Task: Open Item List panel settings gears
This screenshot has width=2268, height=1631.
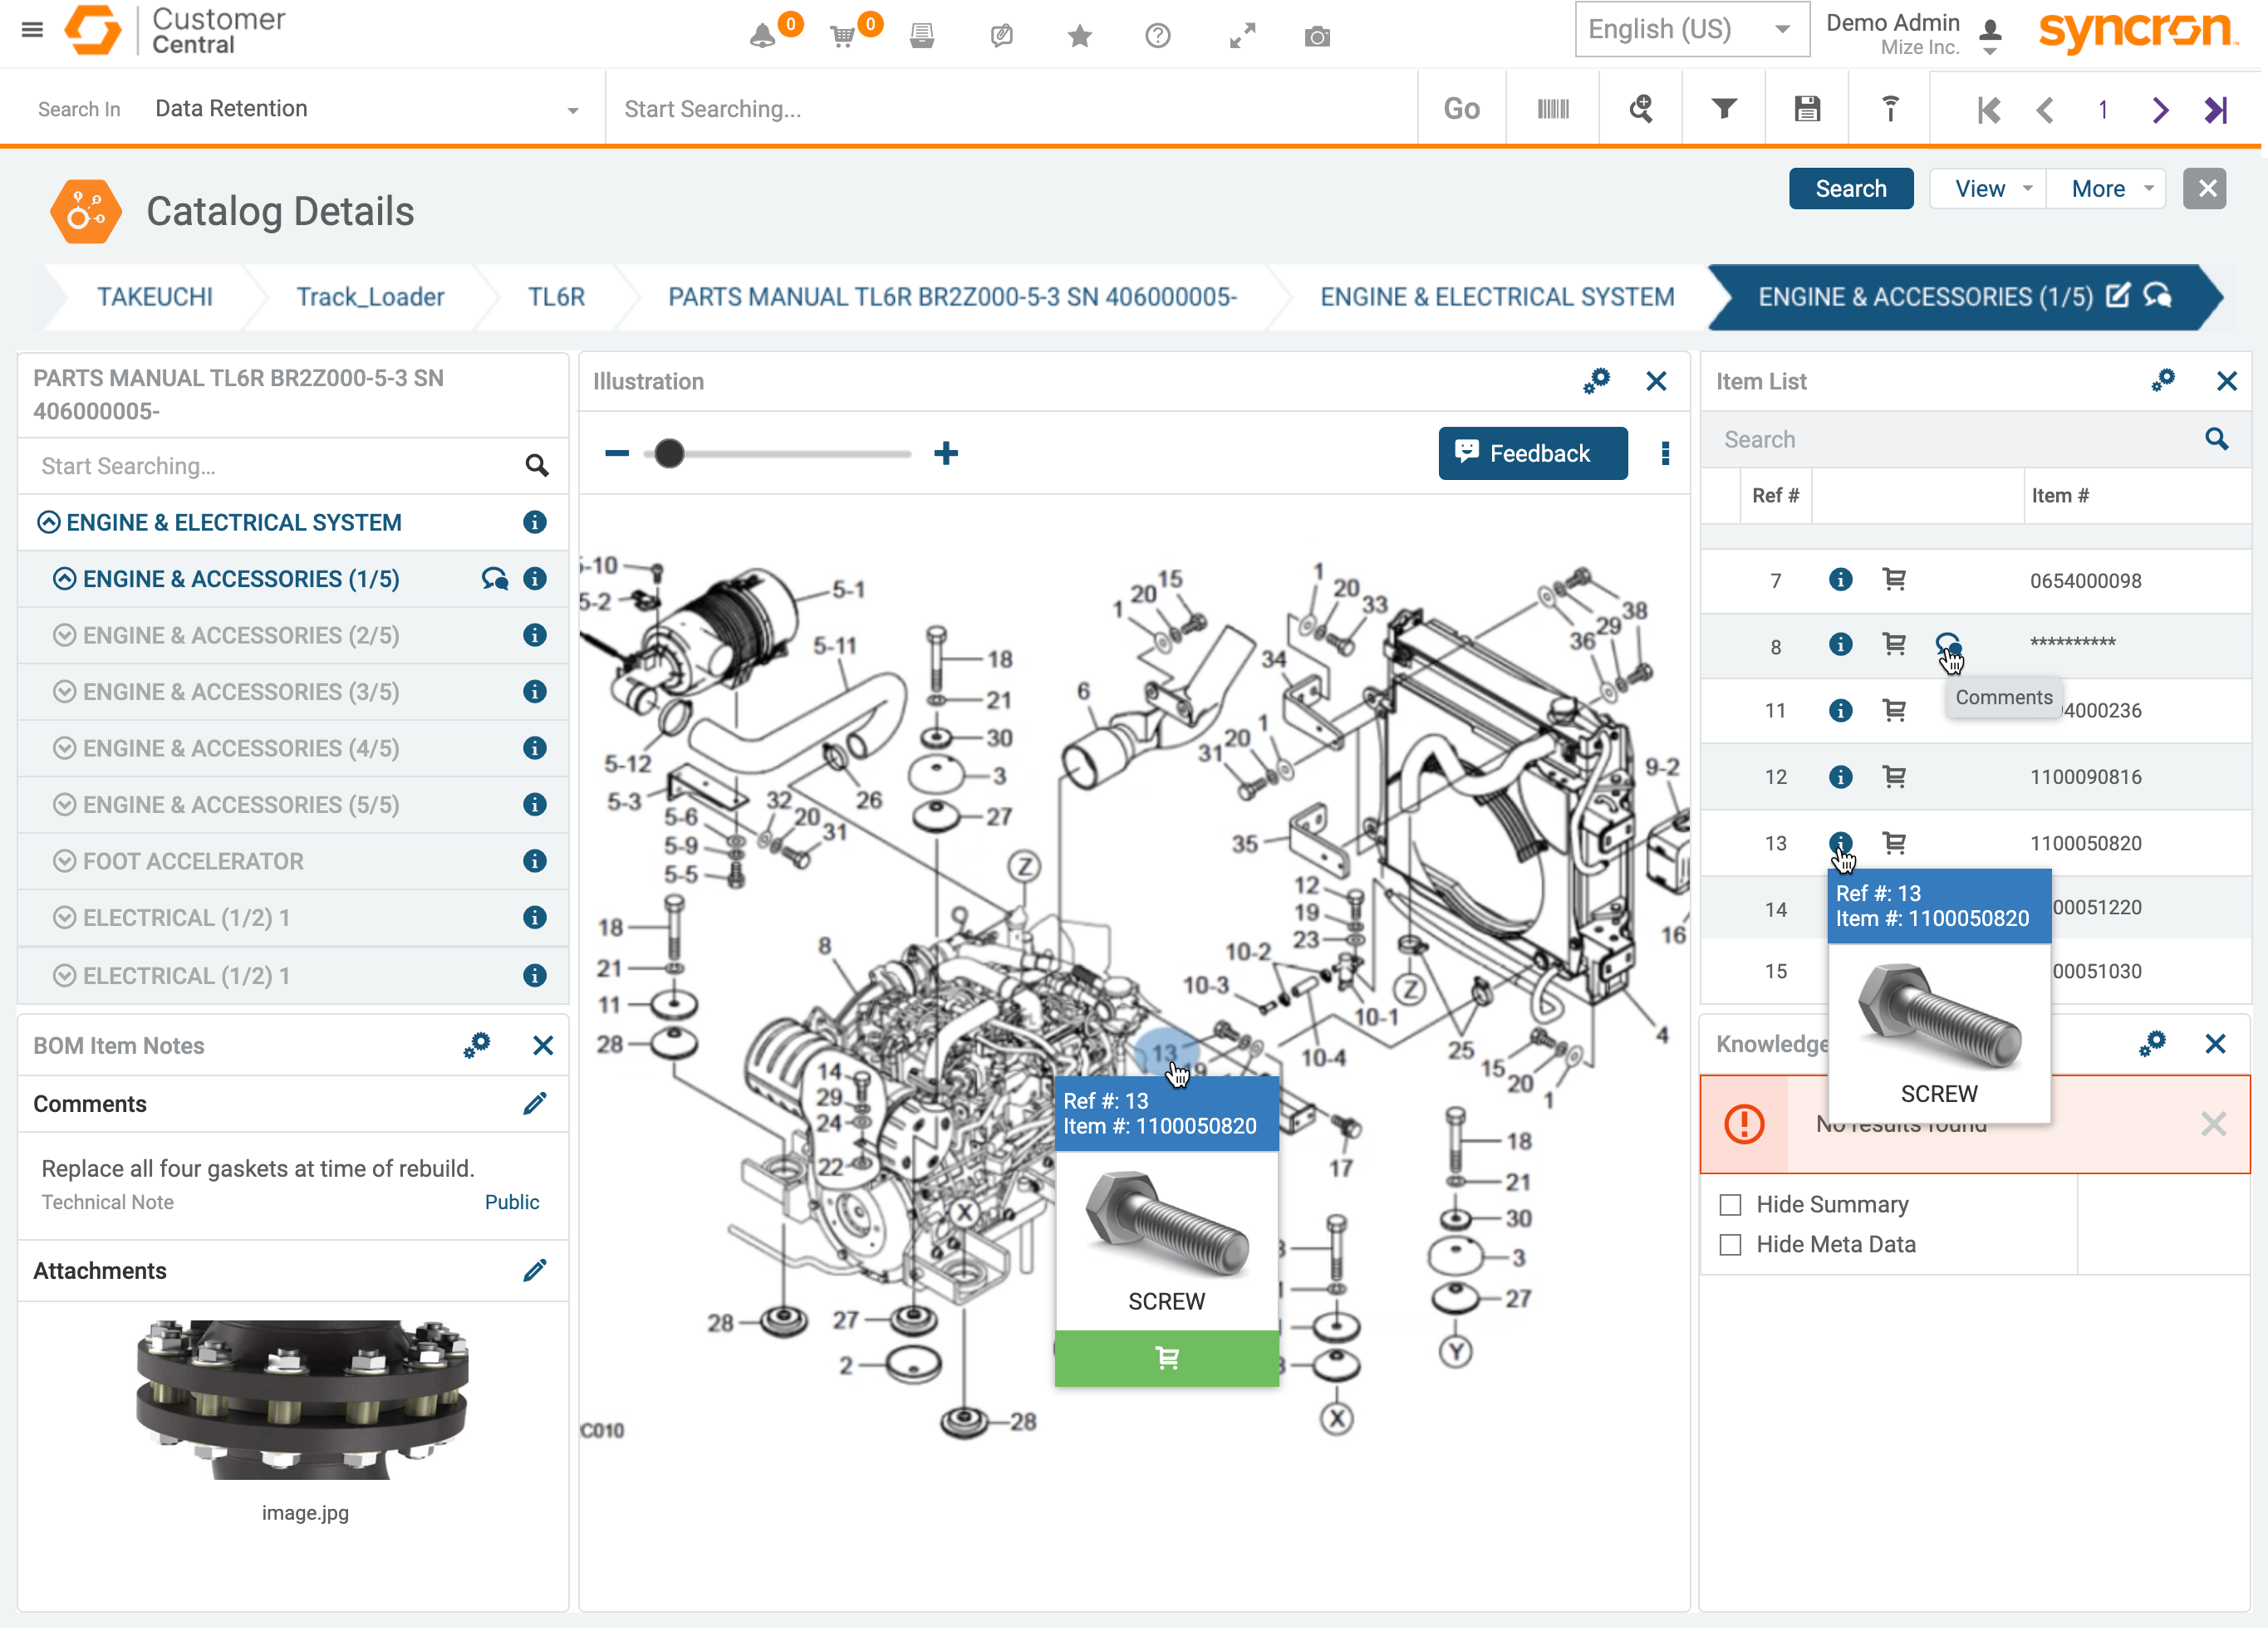Action: pyautogui.click(x=2162, y=381)
